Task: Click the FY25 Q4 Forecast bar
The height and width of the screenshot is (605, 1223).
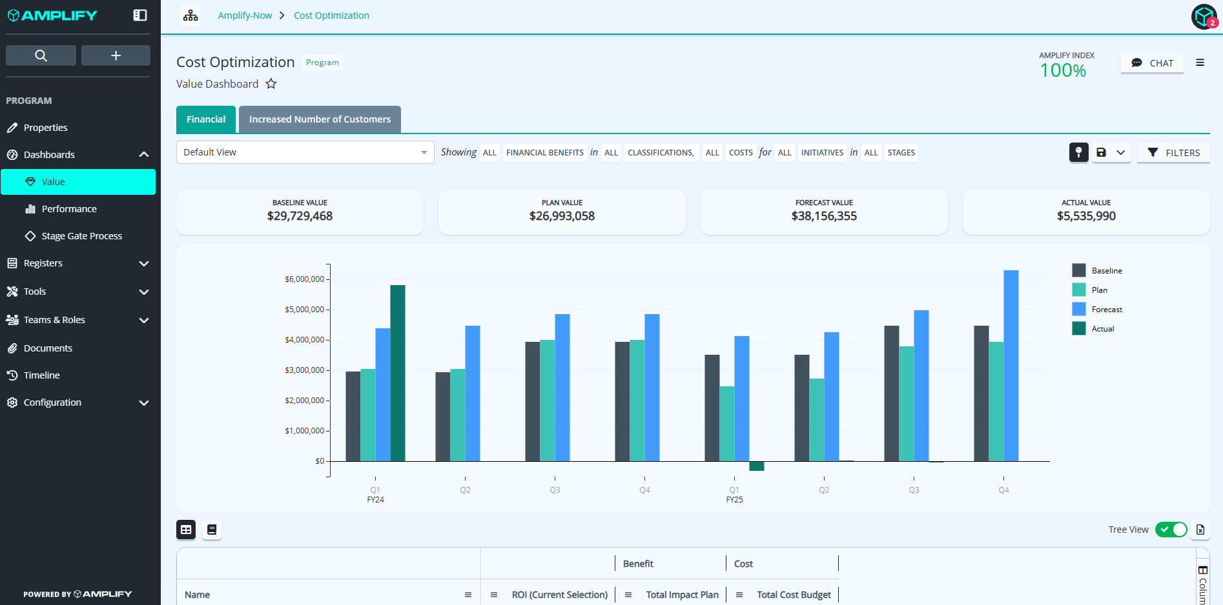Action: [1011, 366]
